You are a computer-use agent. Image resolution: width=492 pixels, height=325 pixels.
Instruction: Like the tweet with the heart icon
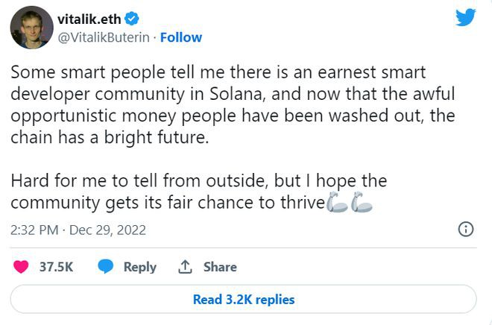22,266
